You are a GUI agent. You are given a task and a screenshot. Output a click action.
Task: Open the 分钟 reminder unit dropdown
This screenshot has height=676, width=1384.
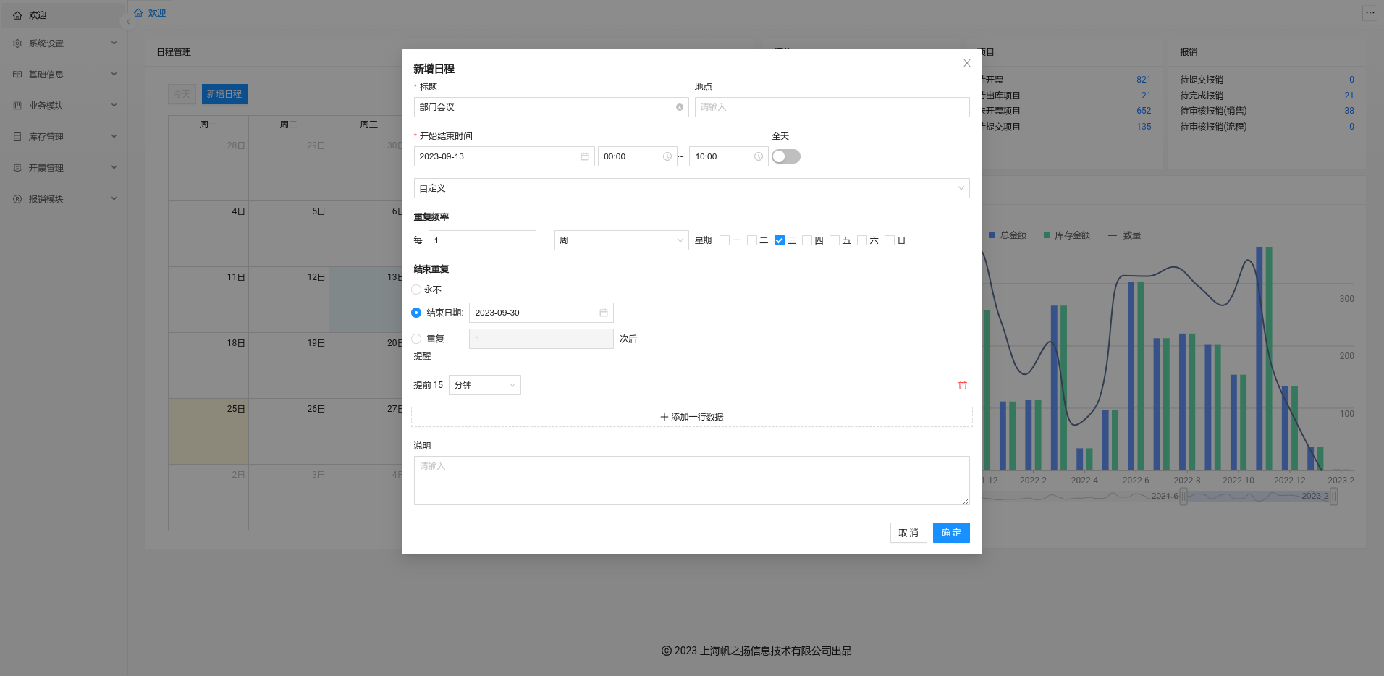485,385
